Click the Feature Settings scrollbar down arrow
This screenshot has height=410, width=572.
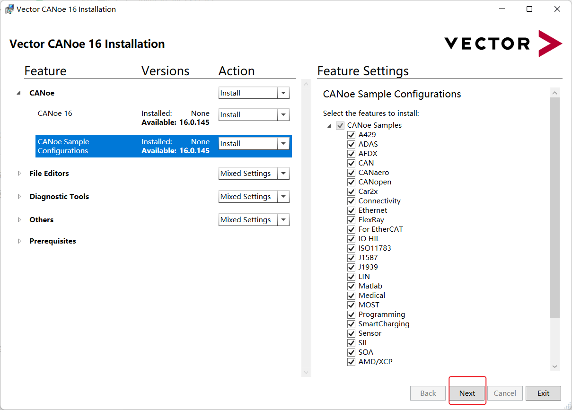555,366
